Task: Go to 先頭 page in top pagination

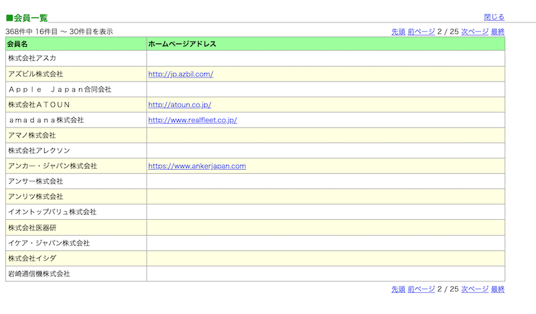Action: pos(398,31)
